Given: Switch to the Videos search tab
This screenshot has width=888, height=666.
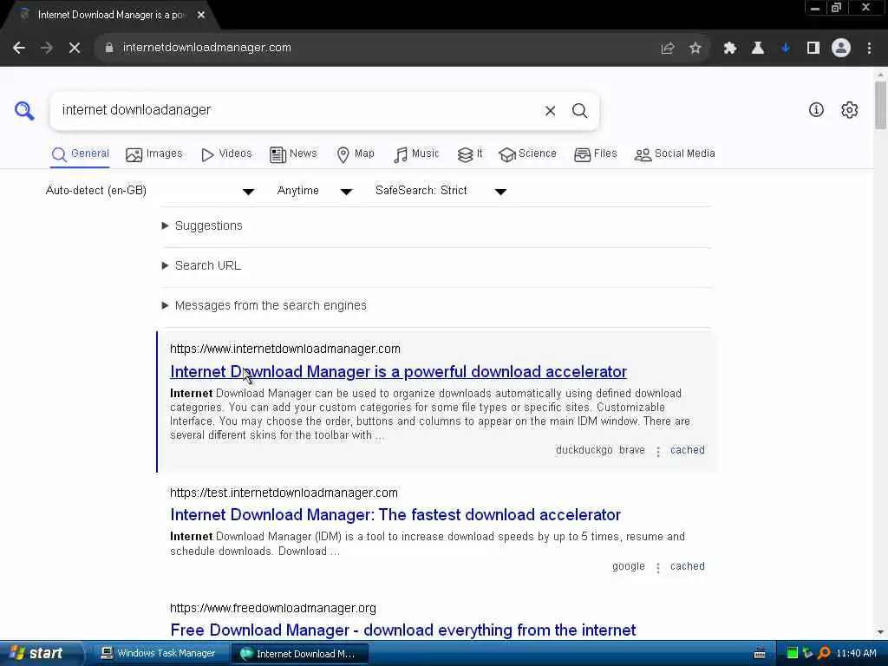Looking at the screenshot, I should (x=226, y=154).
